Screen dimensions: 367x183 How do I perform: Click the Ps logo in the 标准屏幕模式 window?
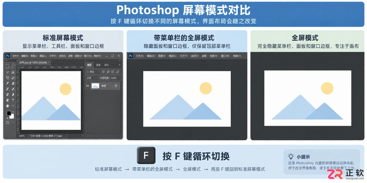8,56
